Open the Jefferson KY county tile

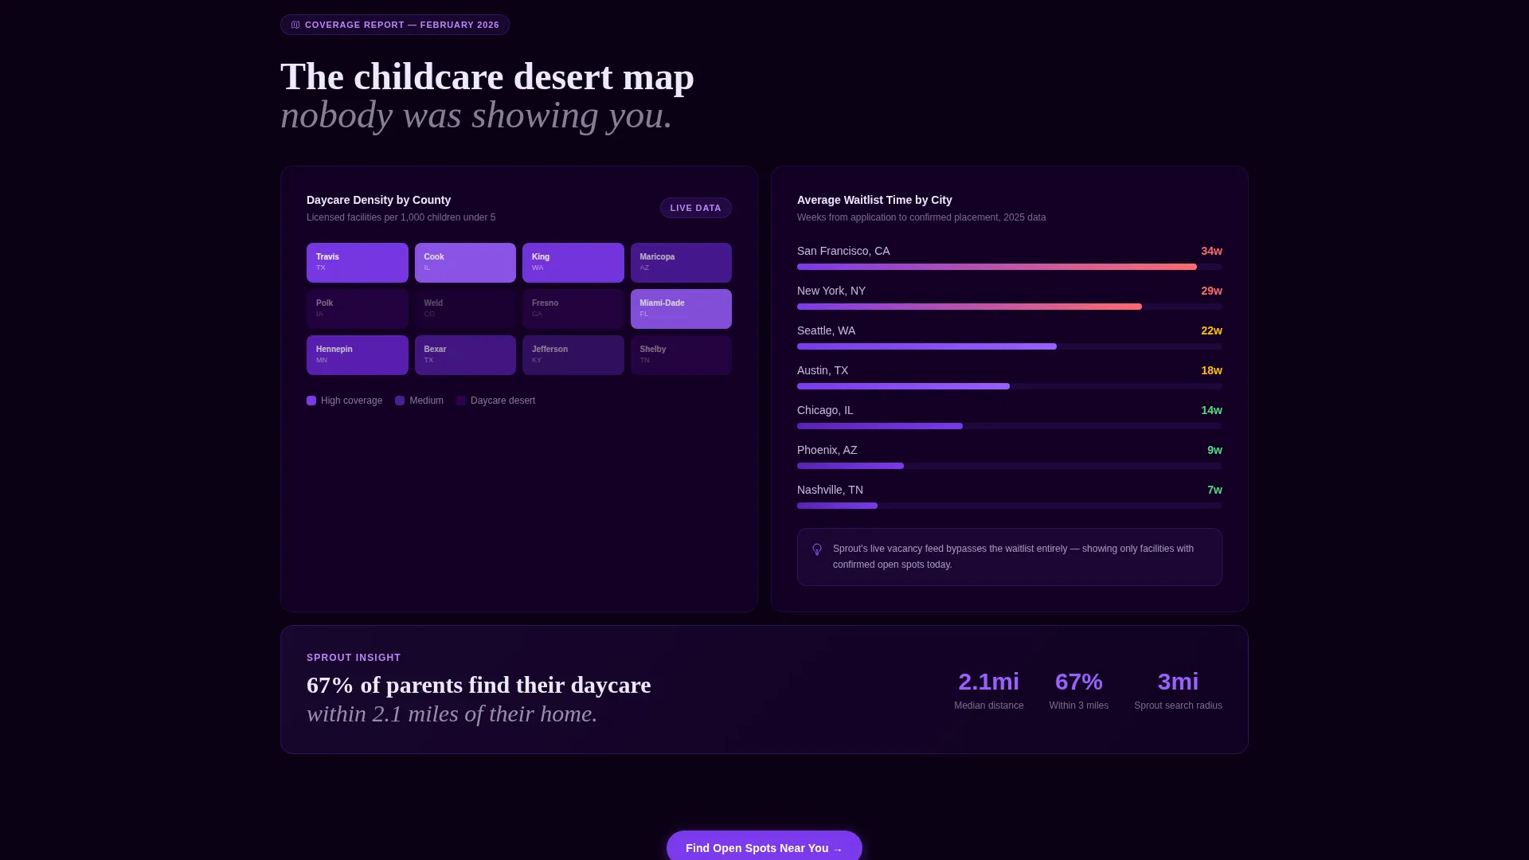pyautogui.click(x=573, y=355)
